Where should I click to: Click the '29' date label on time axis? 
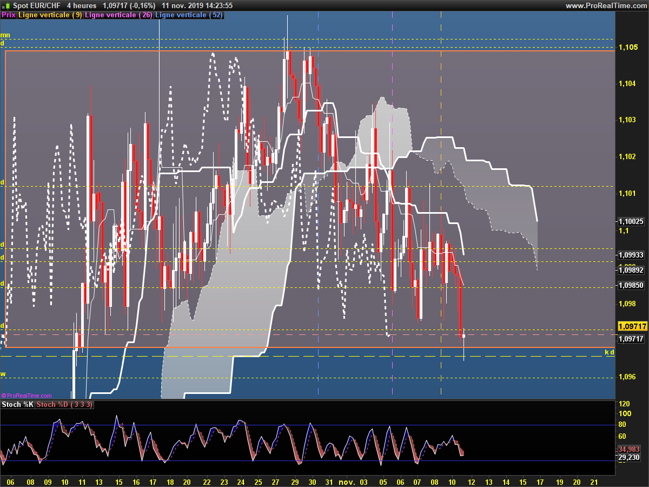295,481
